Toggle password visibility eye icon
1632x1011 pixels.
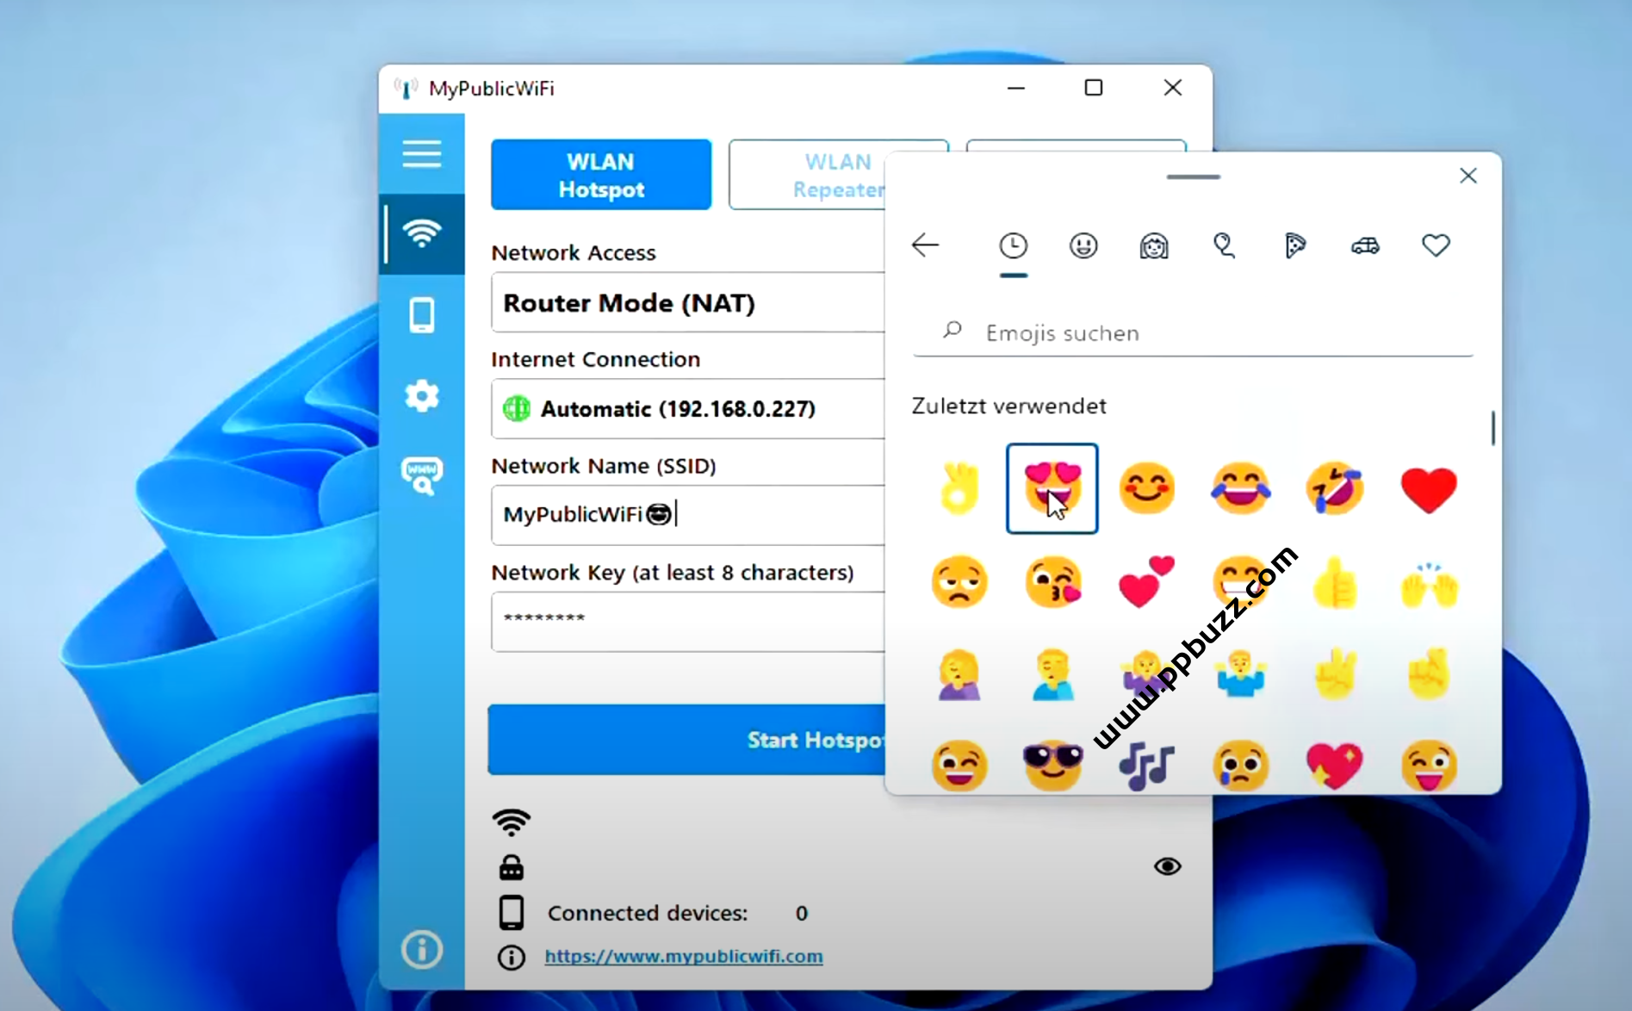pos(1167,866)
